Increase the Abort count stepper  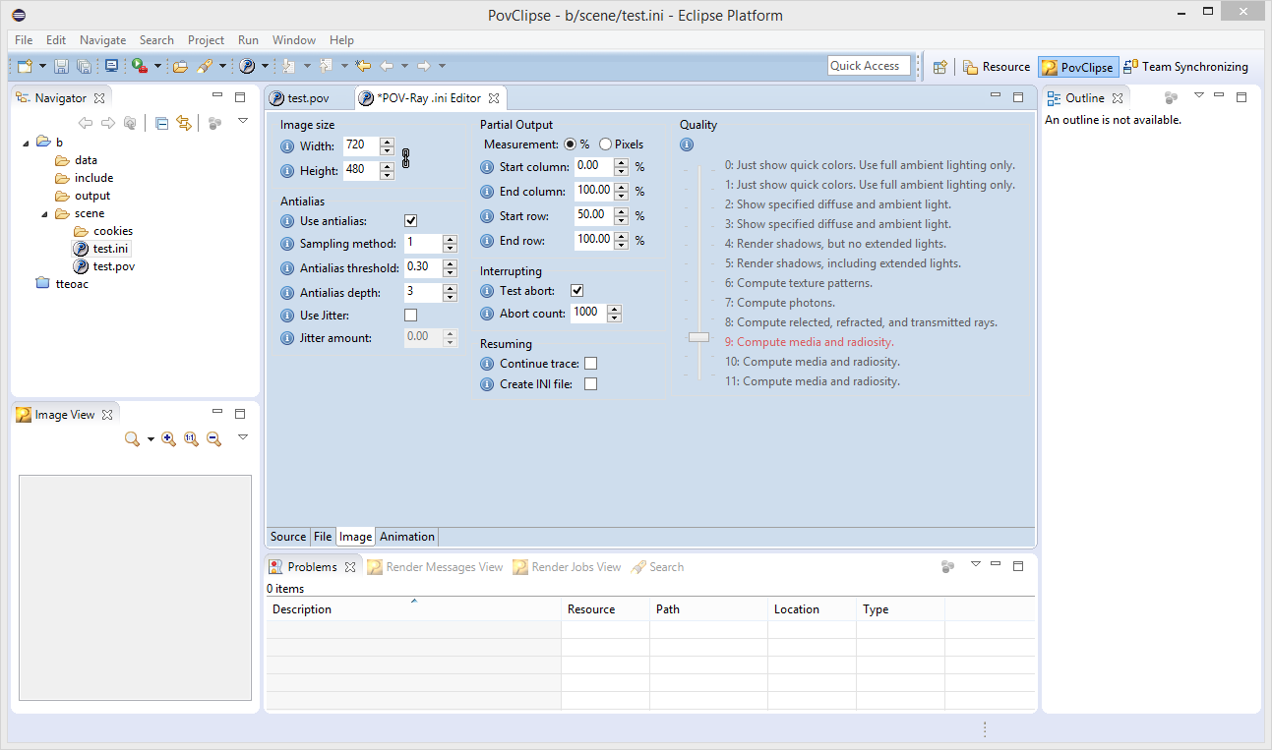pos(614,309)
